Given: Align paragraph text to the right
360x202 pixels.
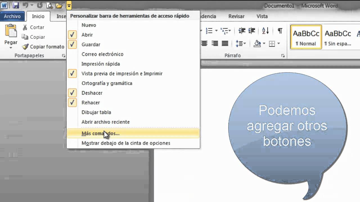Looking at the screenshot, I should click(x=215, y=43).
